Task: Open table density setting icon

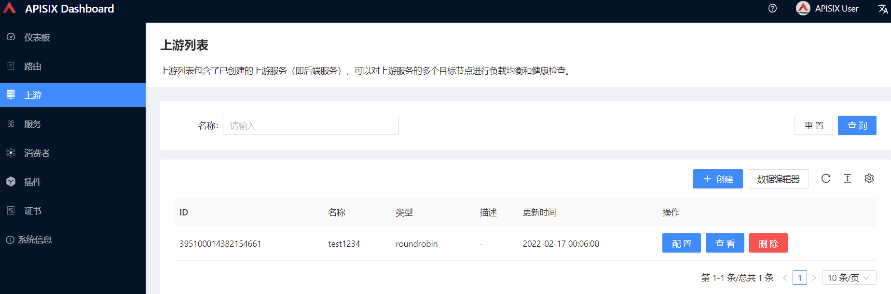Action: point(848,178)
